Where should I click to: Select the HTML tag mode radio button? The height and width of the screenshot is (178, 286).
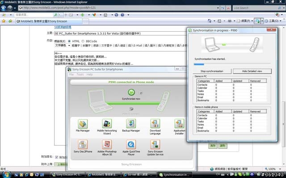tap(69, 41)
